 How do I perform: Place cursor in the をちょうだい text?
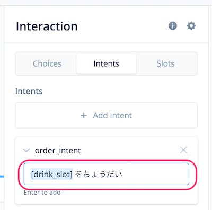tap(99, 174)
